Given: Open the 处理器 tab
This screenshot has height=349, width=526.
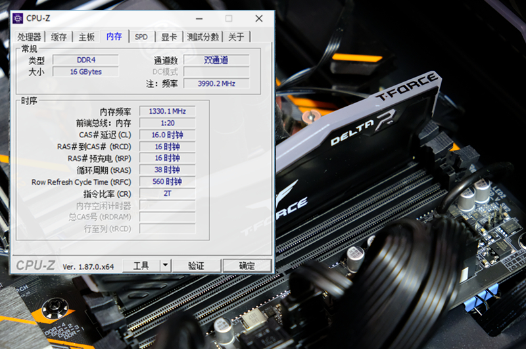Looking at the screenshot, I should [30, 37].
